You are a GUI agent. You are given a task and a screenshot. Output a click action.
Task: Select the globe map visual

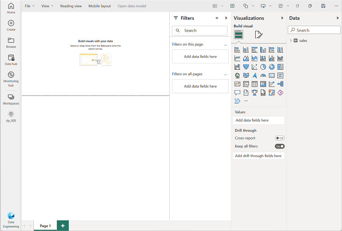click(237, 76)
